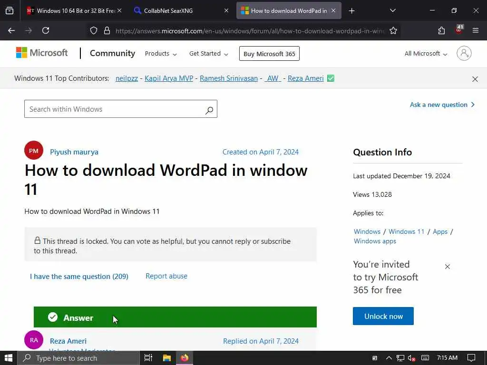Click the page URL address bar
This screenshot has width=487, height=365.
(x=249, y=31)
